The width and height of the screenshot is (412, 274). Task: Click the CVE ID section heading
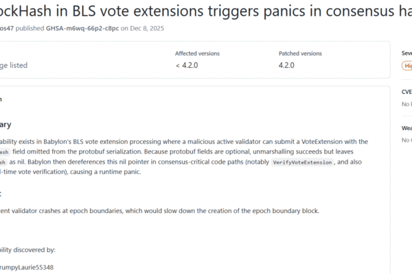[x=407, y=91]
